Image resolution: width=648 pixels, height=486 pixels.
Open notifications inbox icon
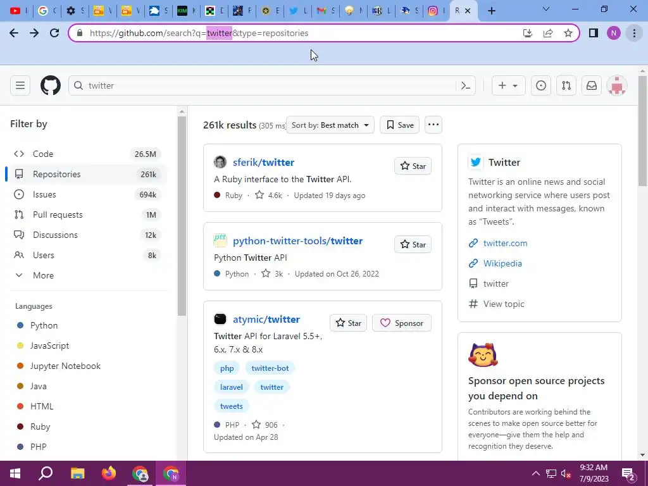[x=592, y=85]
